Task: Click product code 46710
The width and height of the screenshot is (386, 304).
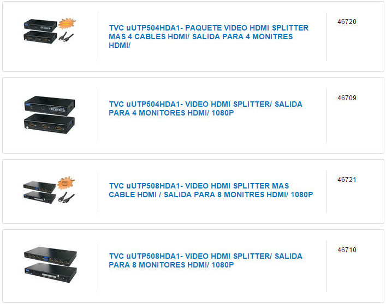Action: click(x=347, y=250)
